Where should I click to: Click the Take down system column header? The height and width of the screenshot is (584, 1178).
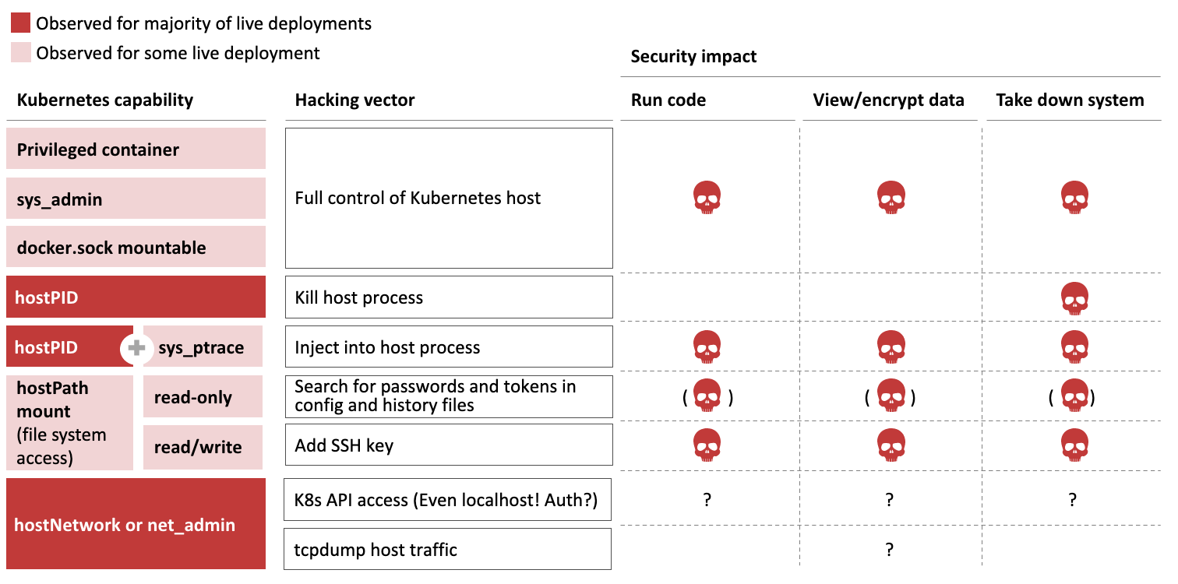1070,100
